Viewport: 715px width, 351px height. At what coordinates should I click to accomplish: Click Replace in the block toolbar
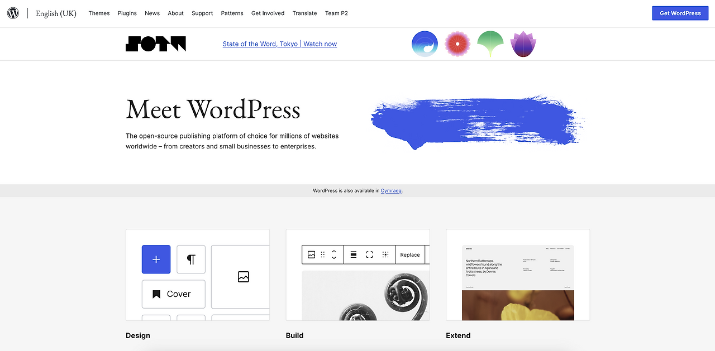click(410, 254)
